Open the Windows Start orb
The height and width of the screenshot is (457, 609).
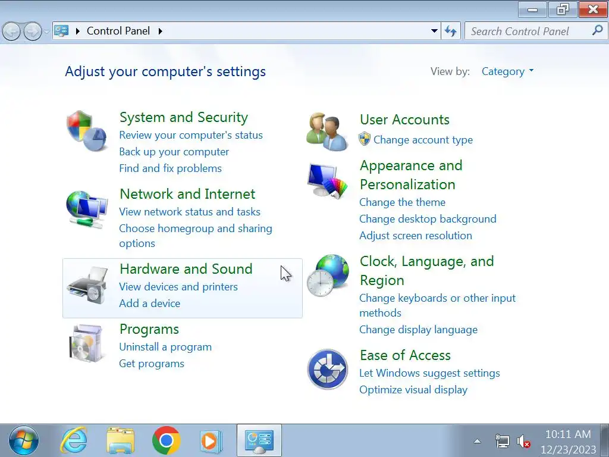tap(24, 440)
